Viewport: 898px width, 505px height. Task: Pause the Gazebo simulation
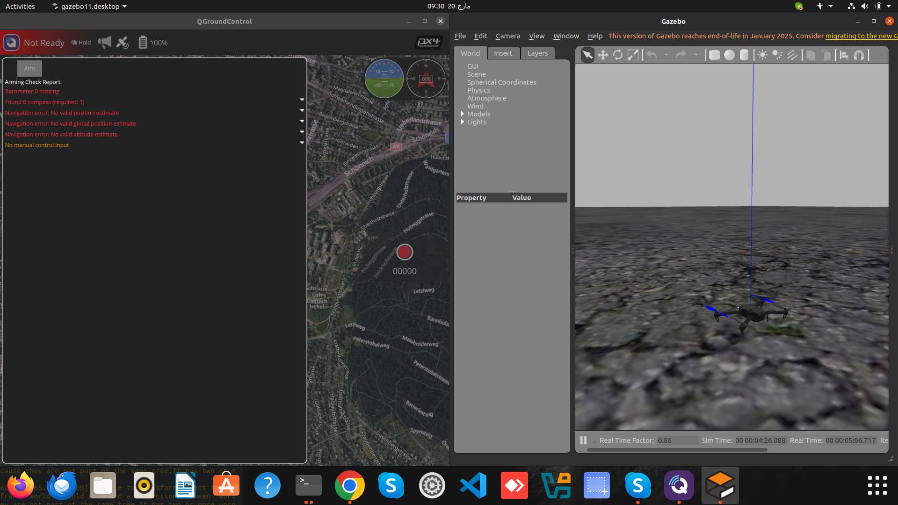coord(583,440)
